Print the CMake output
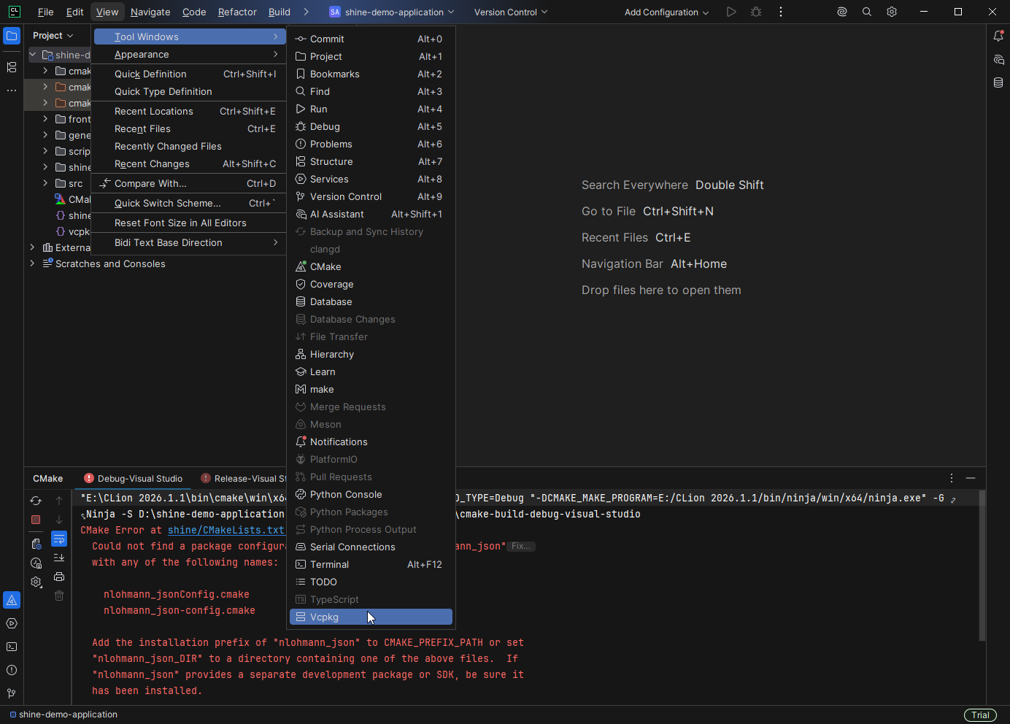 pos(59,577)
